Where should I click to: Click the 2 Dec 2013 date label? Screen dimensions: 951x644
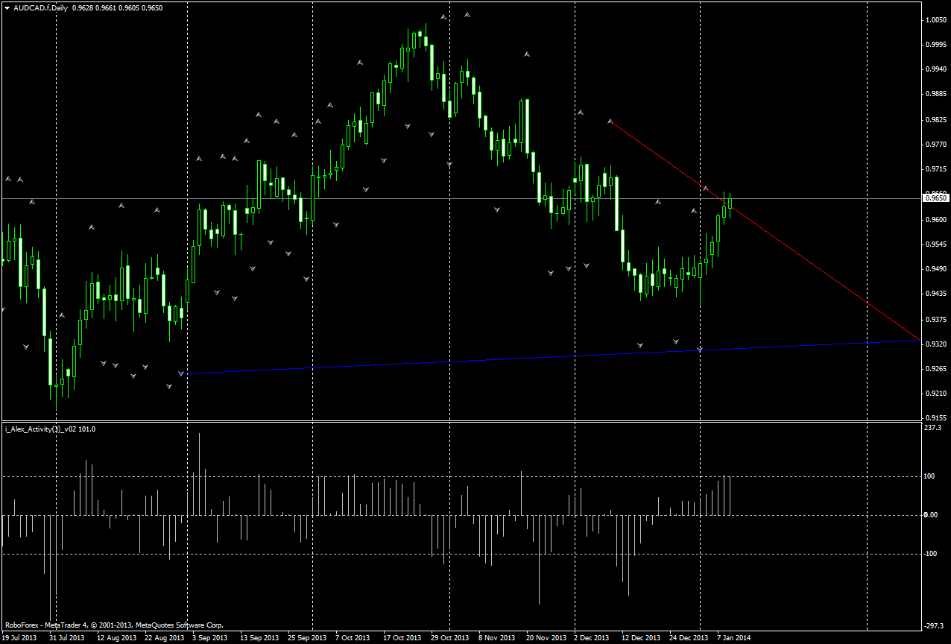pyautogui.click(x=591, y=638)
